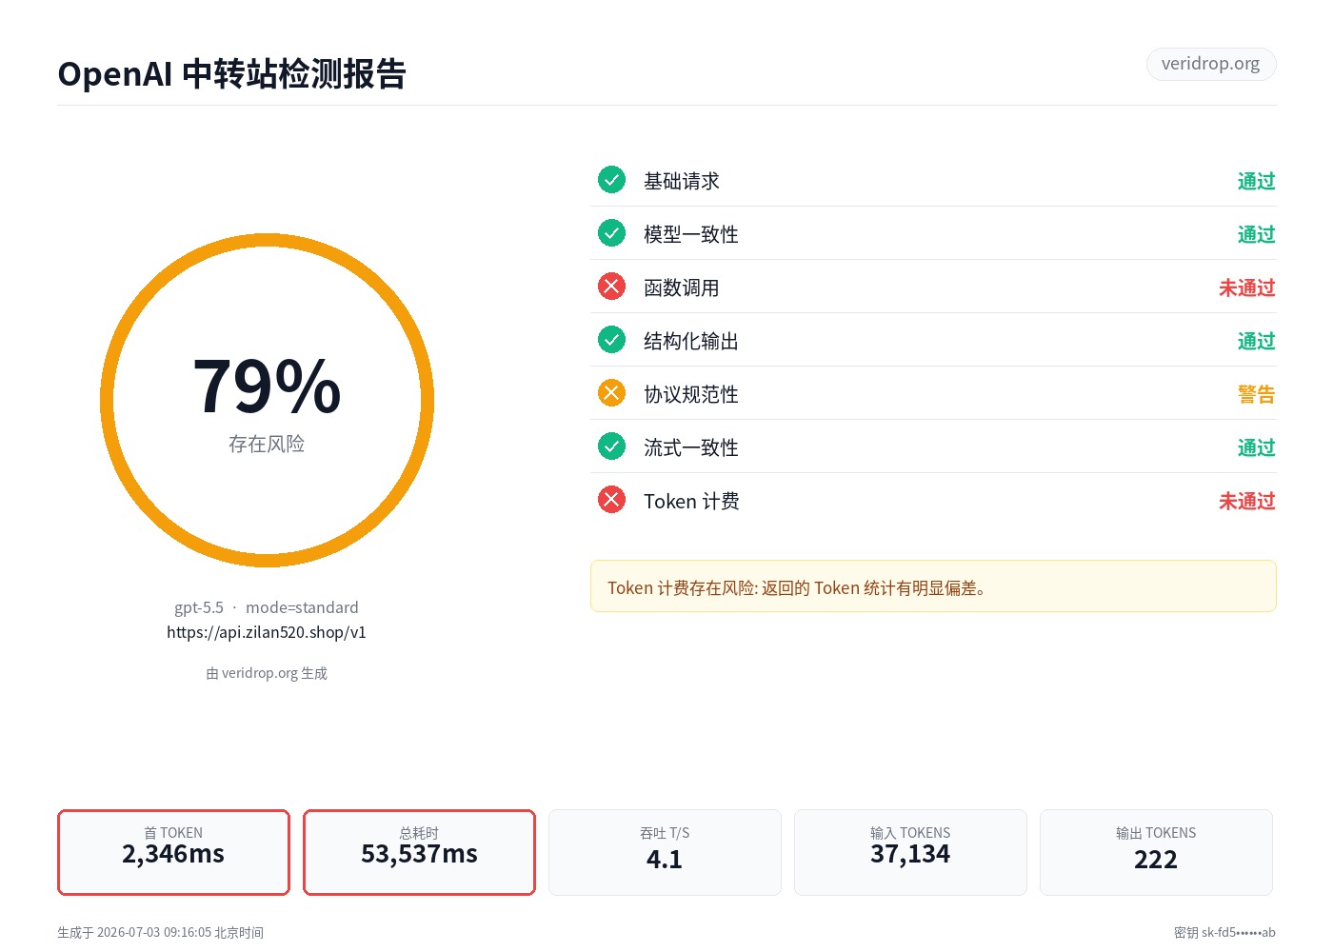
Task: Click the red X icon for 函数调用
Action: 611,287
